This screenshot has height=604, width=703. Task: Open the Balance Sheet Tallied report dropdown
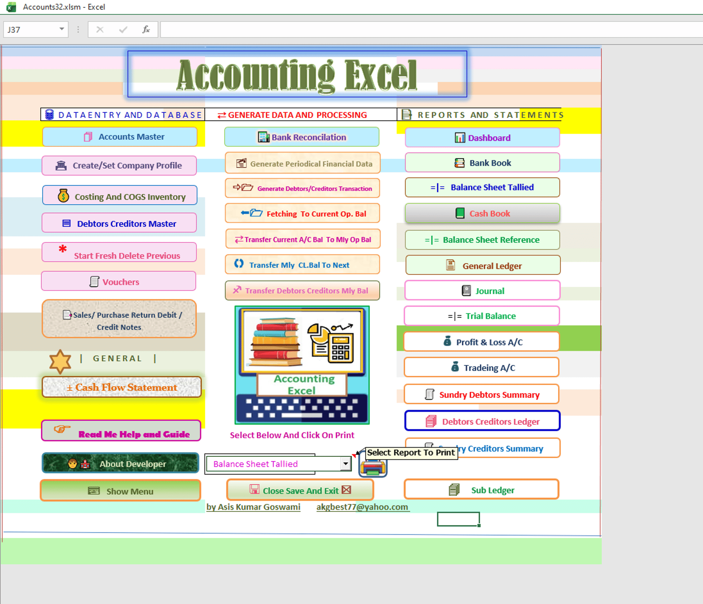pos(345,464)
